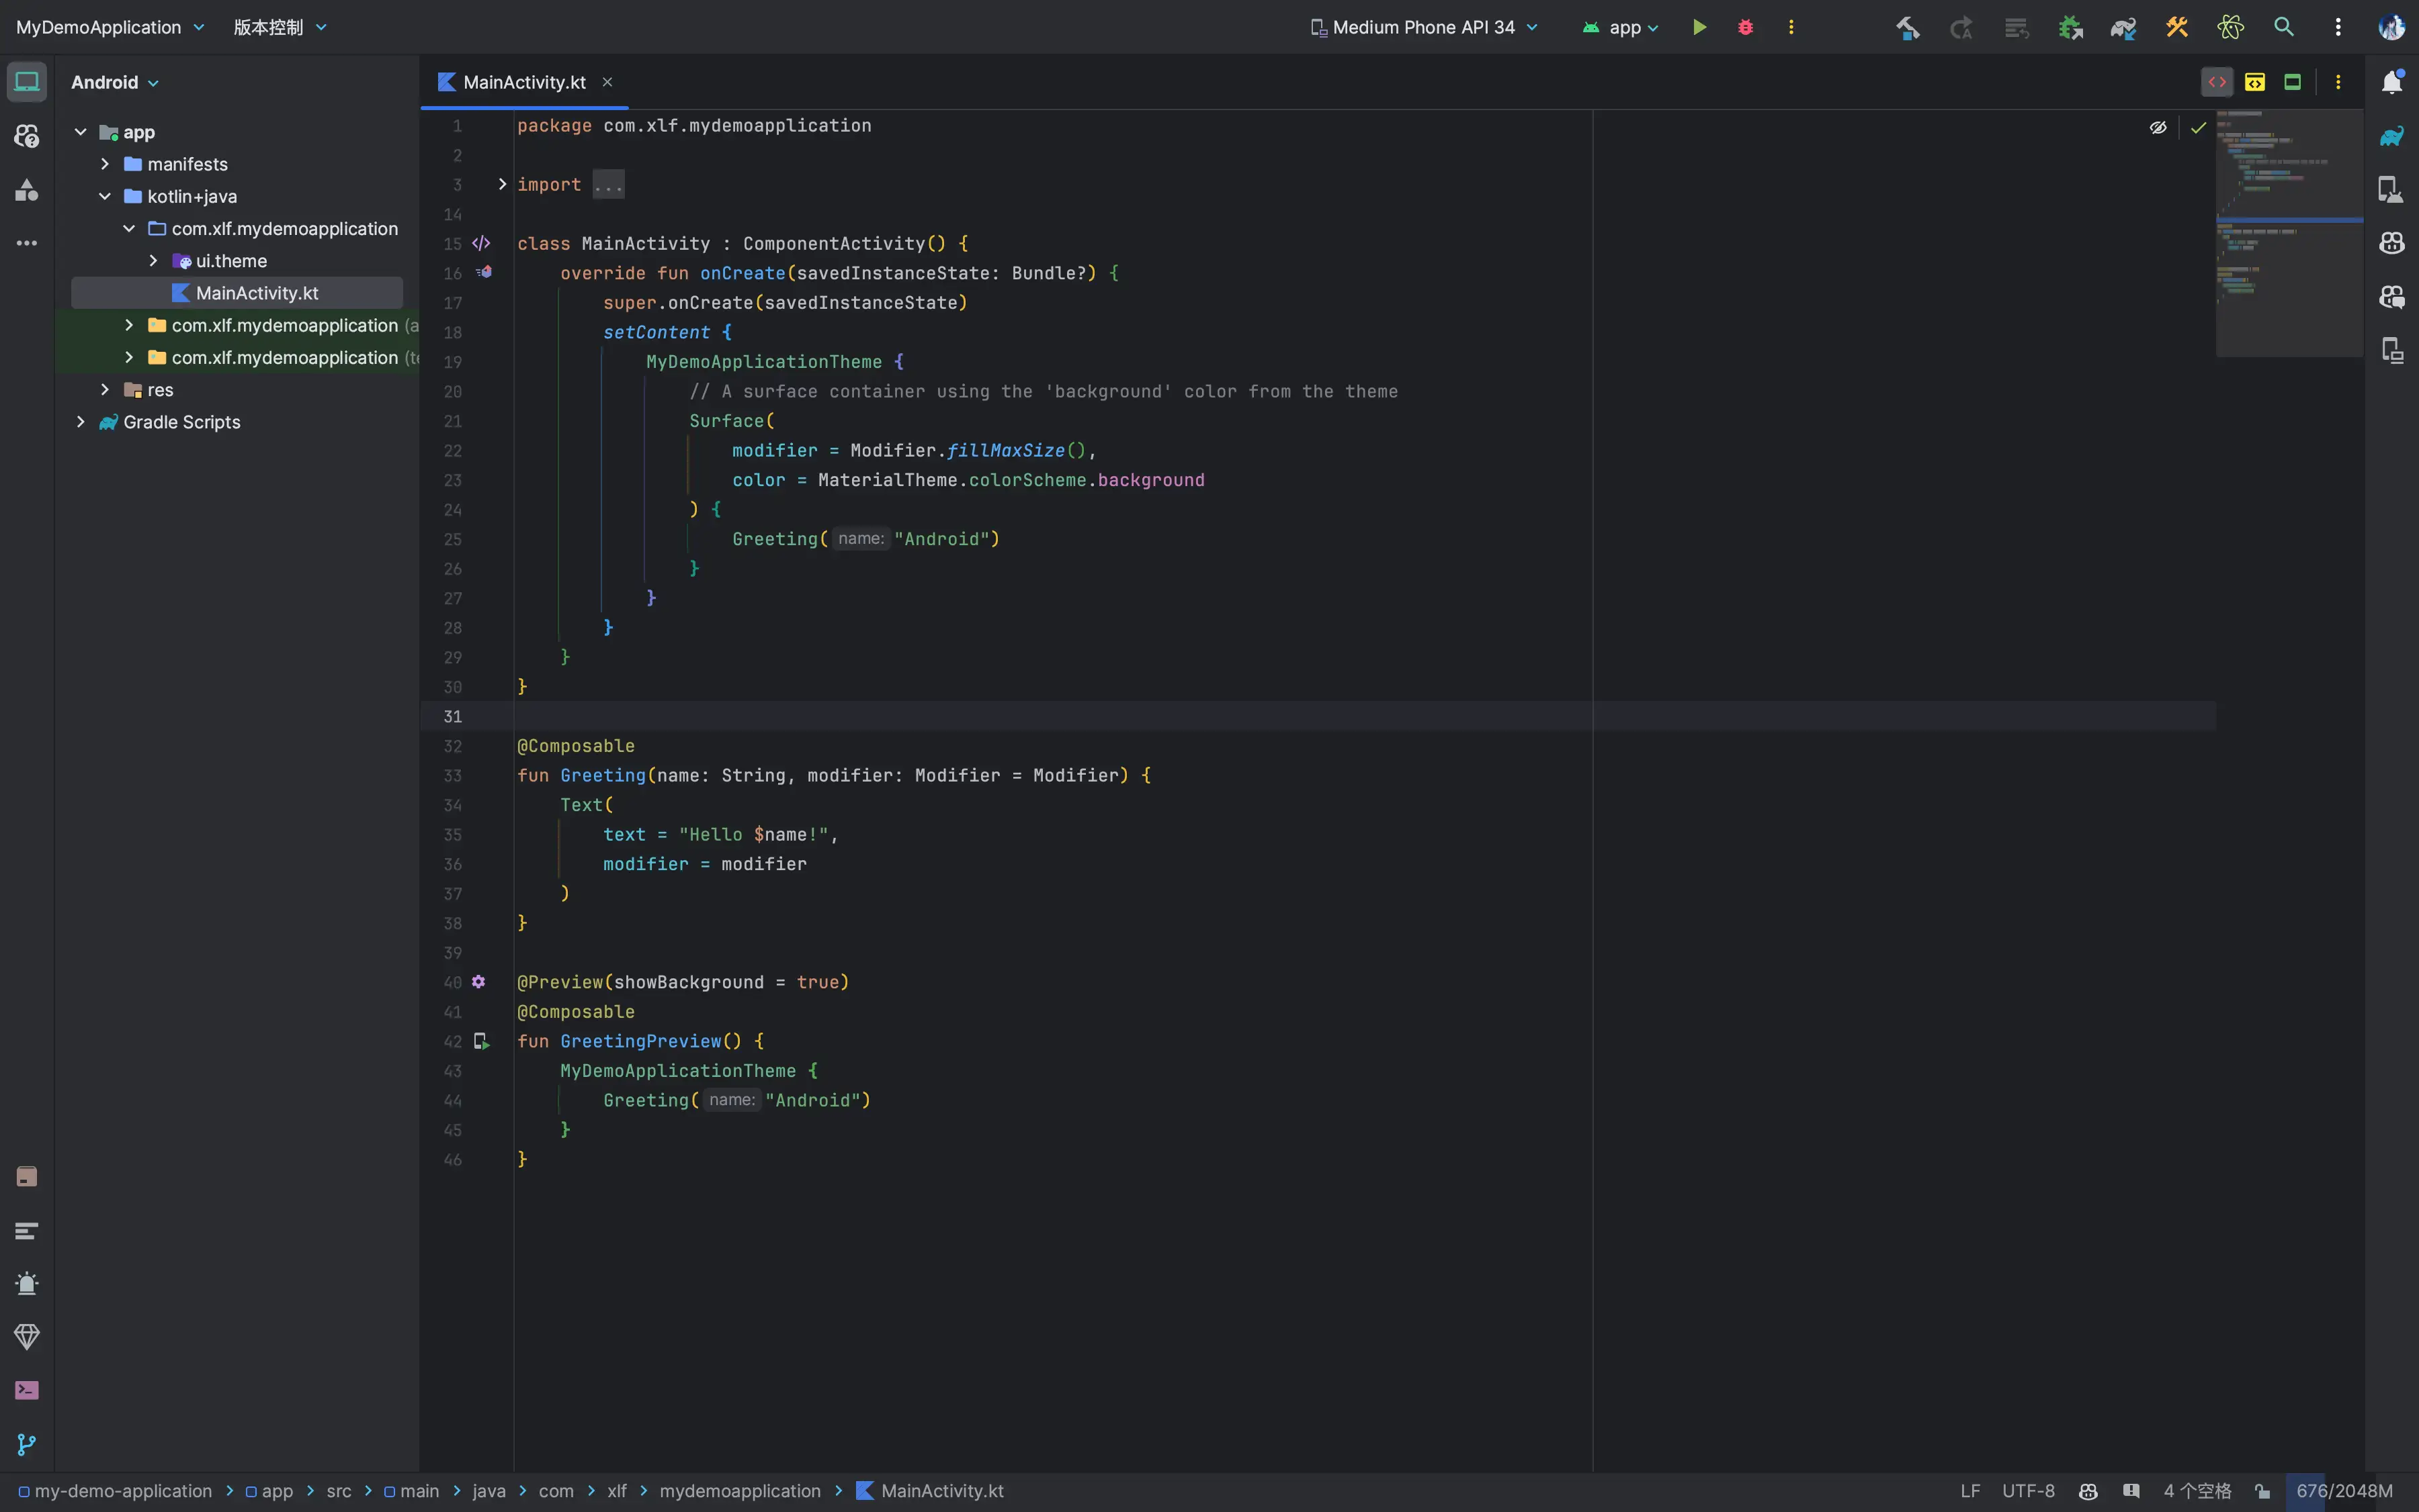Expand Gradle Scripts node
The width and height of the screenshot is (2419, 1512).
80,422
